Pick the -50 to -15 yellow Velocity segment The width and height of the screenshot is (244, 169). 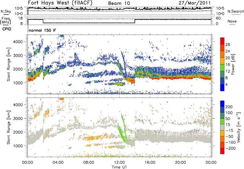point(222,133)
